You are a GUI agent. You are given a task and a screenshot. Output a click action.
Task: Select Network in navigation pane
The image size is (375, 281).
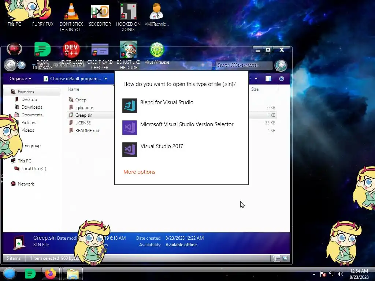click(x=26, y=184)
